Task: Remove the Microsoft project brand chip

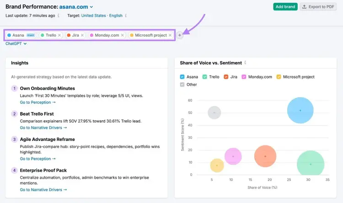Action: 170,35
